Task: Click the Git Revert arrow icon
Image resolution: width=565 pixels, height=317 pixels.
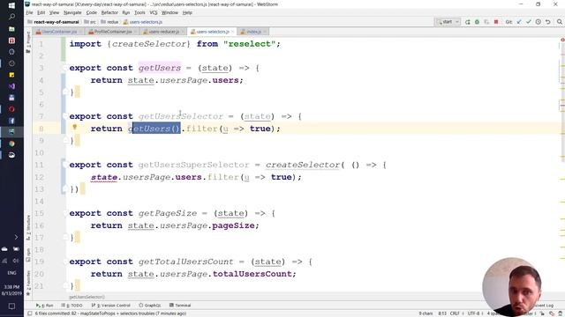Action: coord(547,22)
